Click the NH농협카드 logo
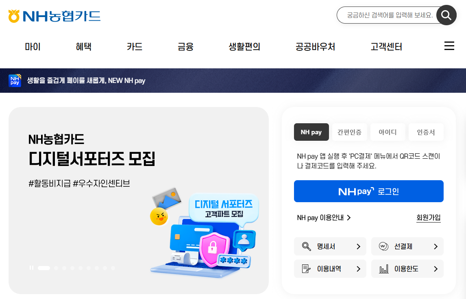The image size is (466, 299). point(54,16)
